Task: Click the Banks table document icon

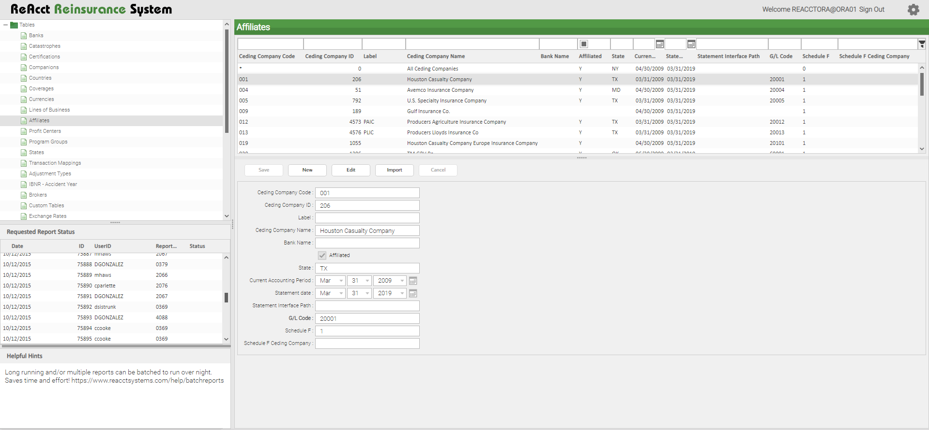Action: [24, 35]
